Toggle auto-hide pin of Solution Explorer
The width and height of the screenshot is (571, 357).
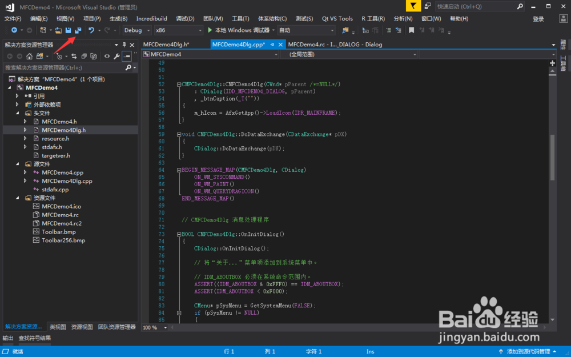pos(124,45)
